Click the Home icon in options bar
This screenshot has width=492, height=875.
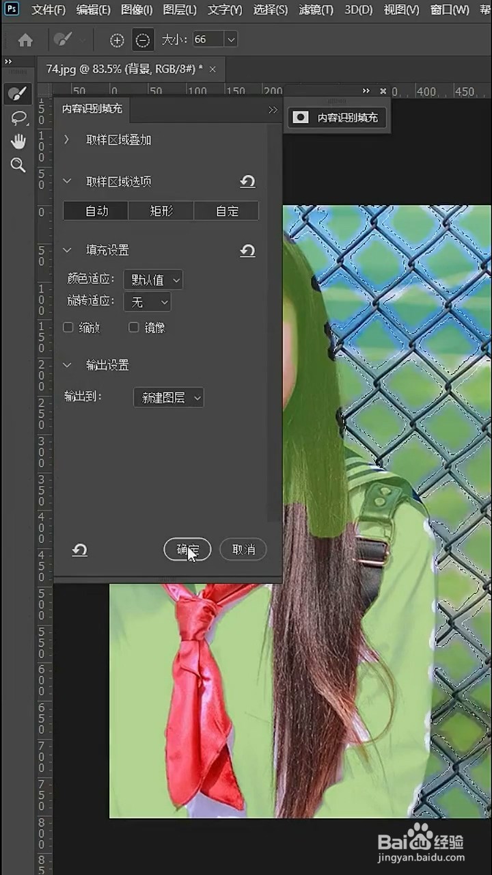click(25, 40)
